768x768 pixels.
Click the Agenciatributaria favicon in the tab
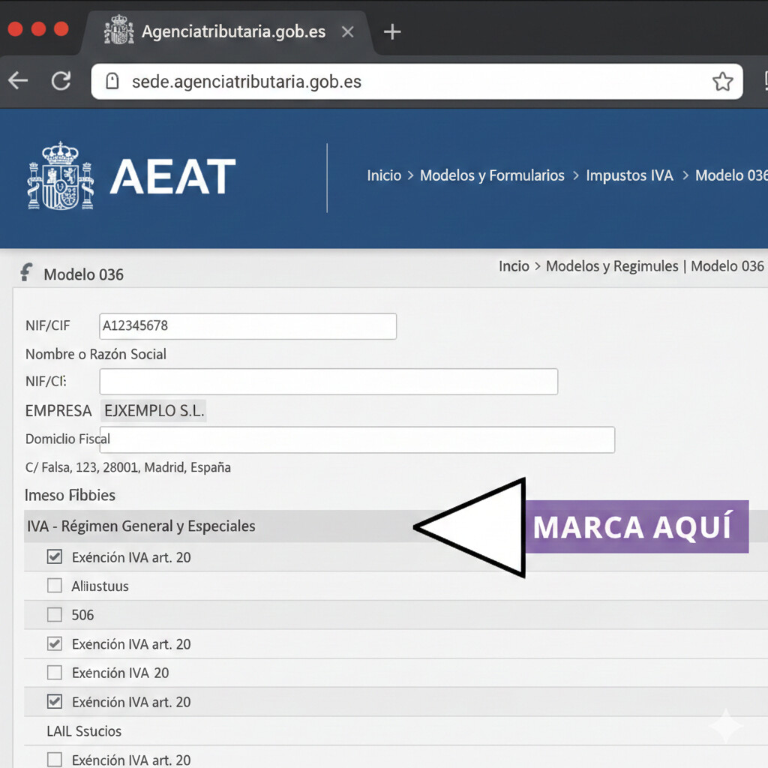tap(119, 31)
